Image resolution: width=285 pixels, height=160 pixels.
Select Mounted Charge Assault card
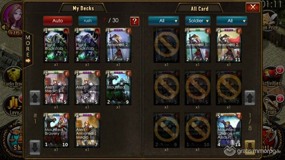tap(229, 130)
